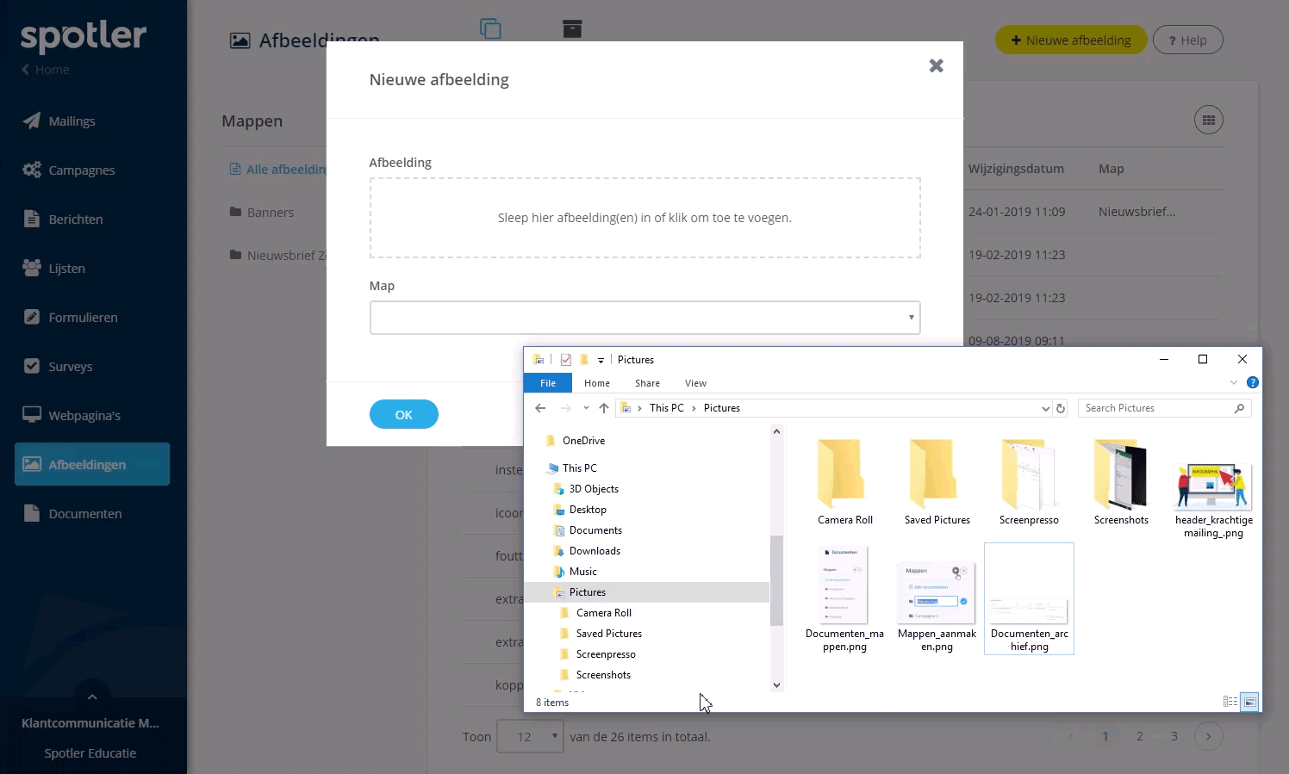The image size is (1289, 774).
Task: Click navigation pane scroll-down arrow
Action: 776,685
